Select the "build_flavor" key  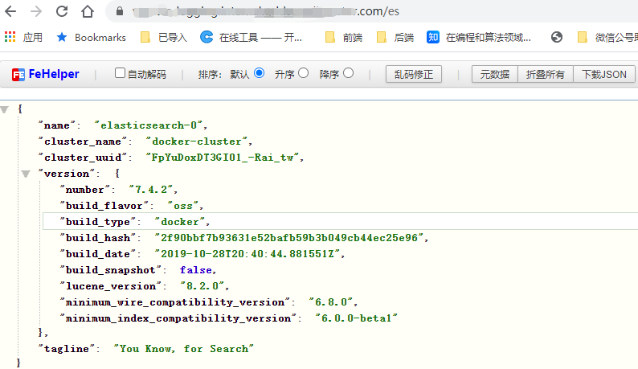[x=104, y=205]
